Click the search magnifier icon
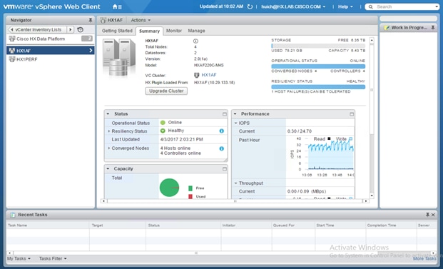This screenshot has height=269, width=443. coord(371,7)
